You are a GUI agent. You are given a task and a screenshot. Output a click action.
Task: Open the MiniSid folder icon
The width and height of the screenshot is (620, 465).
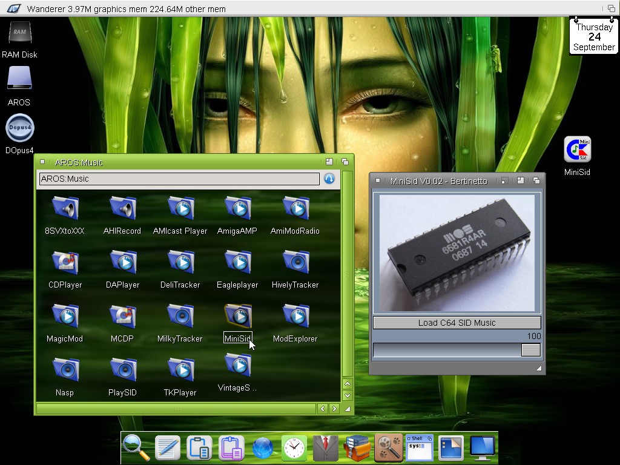pyautogui.click(x=238, y=316)
